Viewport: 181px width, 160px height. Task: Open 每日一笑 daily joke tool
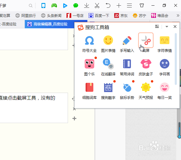pyautogui.click(x=165, y=91)
